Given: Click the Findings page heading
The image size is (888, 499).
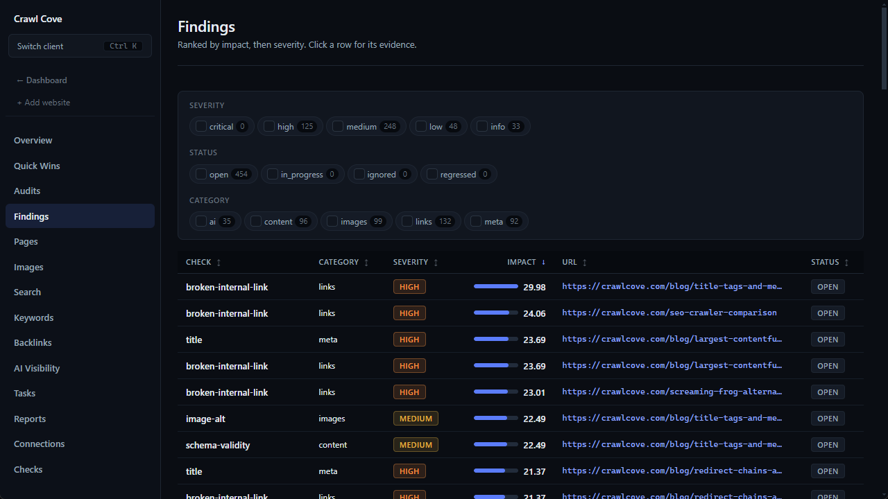Looking at the screenshot, I should tap(206, 26).
